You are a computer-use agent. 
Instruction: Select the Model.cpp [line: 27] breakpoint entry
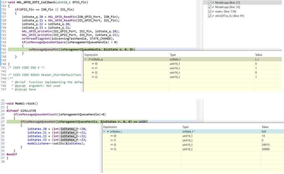(227, 3)
